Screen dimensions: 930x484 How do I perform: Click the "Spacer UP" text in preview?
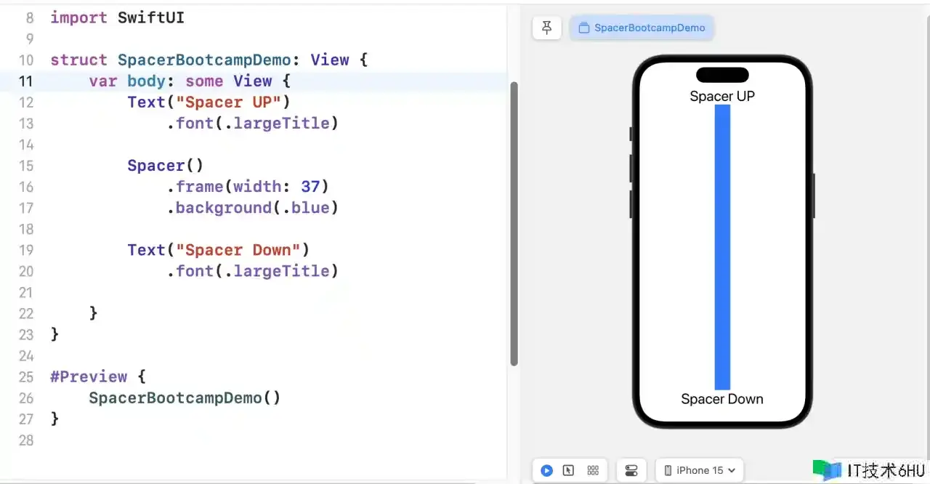point(722,97)
